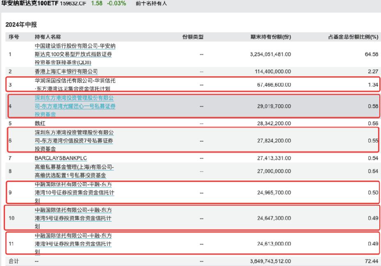Open the 高维优选配置1号 private fund link

pyautogui.click(x=74, y=170)
